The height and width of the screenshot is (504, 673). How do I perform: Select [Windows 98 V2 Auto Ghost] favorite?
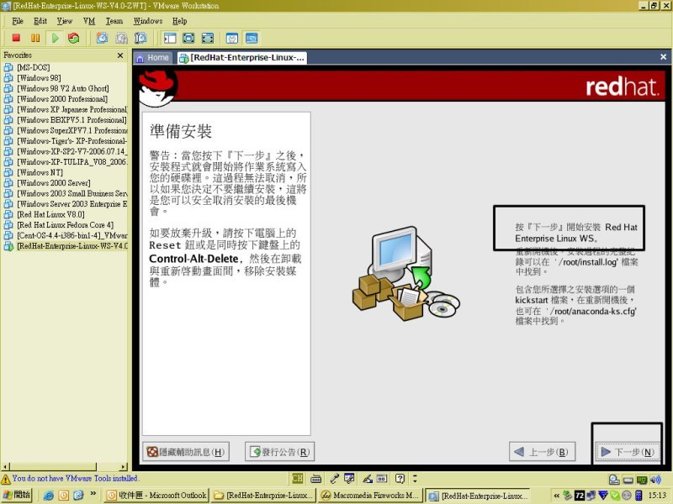[x=62, y=88]
